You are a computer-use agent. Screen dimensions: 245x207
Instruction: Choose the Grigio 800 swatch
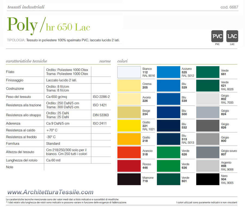(208, 139)
